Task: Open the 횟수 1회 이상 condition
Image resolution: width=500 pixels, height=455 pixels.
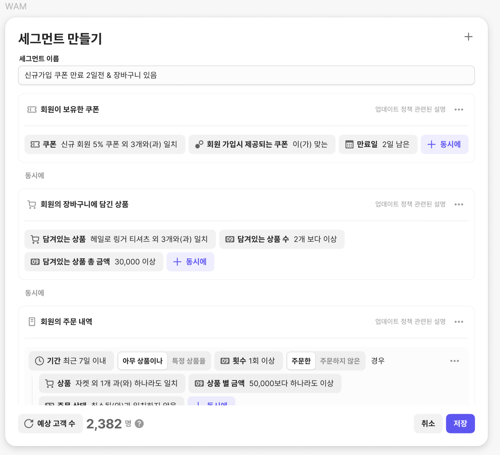Action: pos(248,361)
